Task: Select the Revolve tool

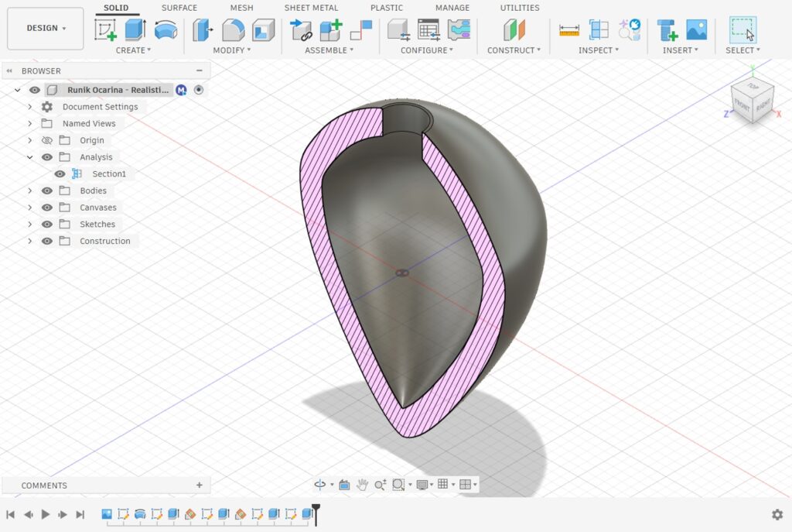Action: 166,30
